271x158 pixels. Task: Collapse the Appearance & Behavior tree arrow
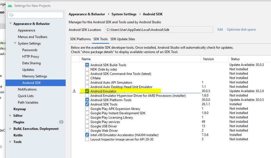tap(10, 24)
